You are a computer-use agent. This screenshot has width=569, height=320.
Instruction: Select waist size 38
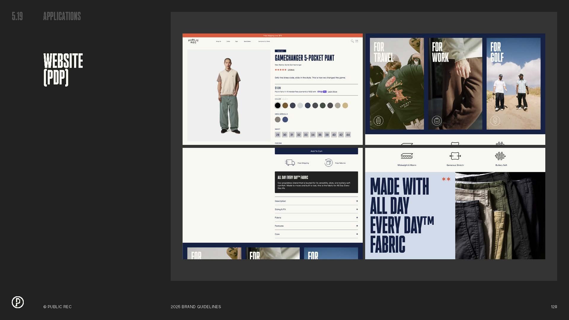click(x=327, y=135)
